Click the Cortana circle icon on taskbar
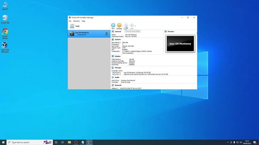259x145 pixels. click(x=56, y=142)
